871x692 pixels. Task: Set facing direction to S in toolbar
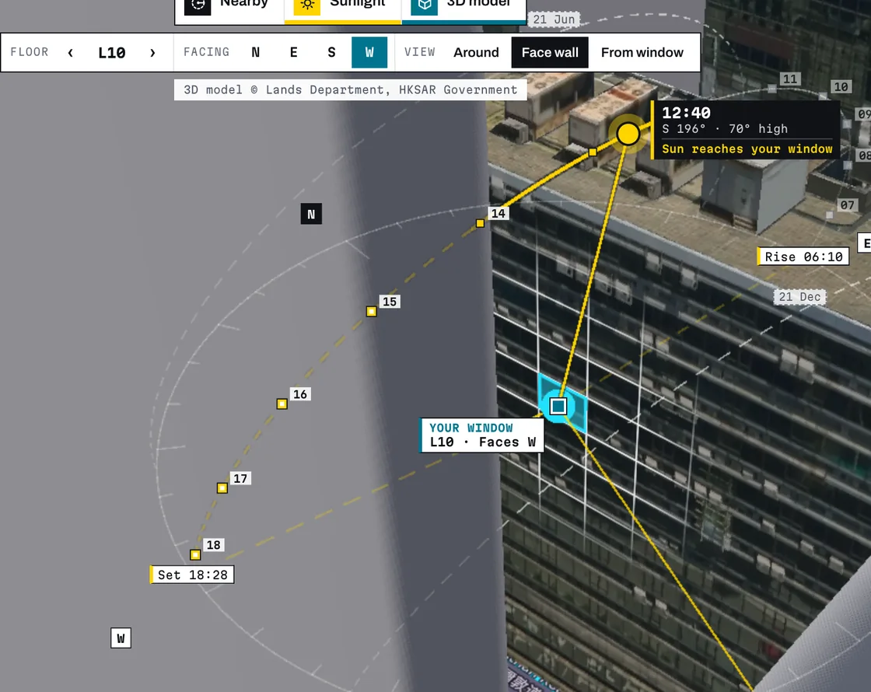coord(331,52)
